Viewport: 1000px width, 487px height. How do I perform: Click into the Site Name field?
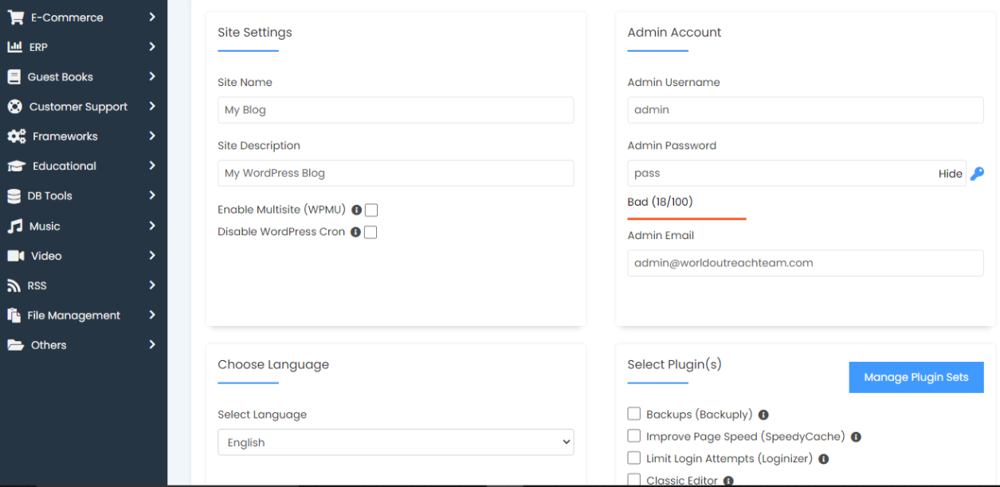coord(395,110)
